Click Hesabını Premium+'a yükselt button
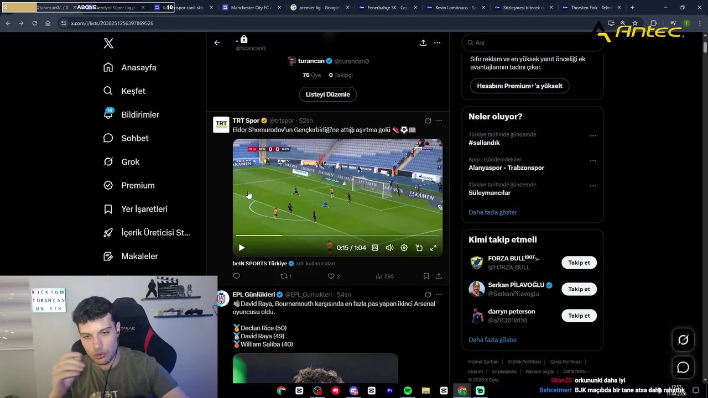 point(519,86)
